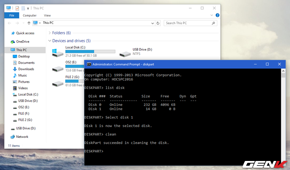Go up one level with Up arrow
The height and width of the screenshot is (170, 290).
29,23
